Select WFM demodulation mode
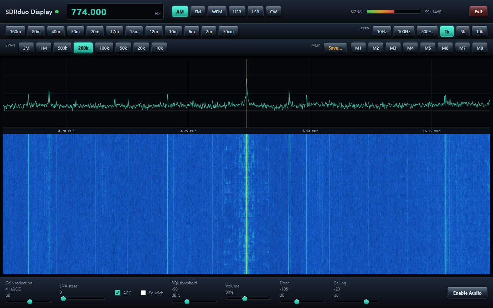The width and height of the screenshot is (493, 308). tap(217, 12)
